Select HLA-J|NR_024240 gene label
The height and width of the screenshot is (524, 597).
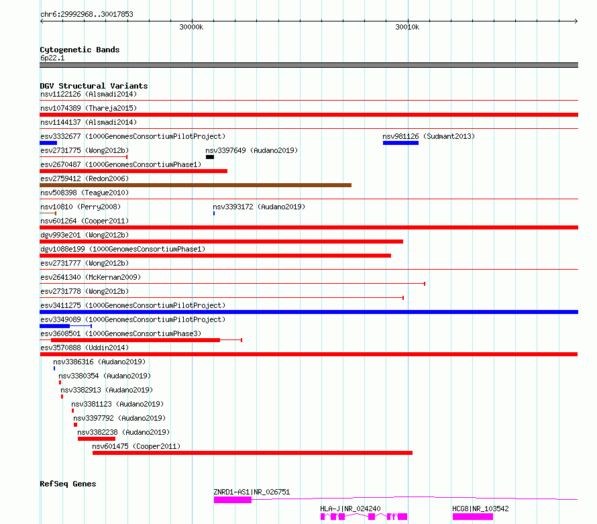click(x=350, y=509)
